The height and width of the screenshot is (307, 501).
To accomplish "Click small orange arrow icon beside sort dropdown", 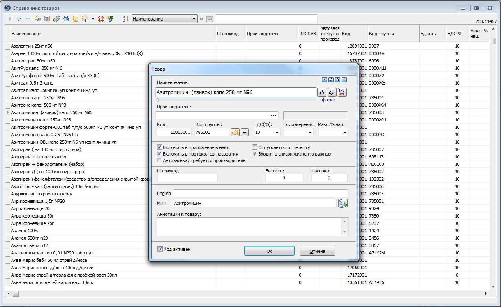I will pyautogui.click(x=201, y=19).
